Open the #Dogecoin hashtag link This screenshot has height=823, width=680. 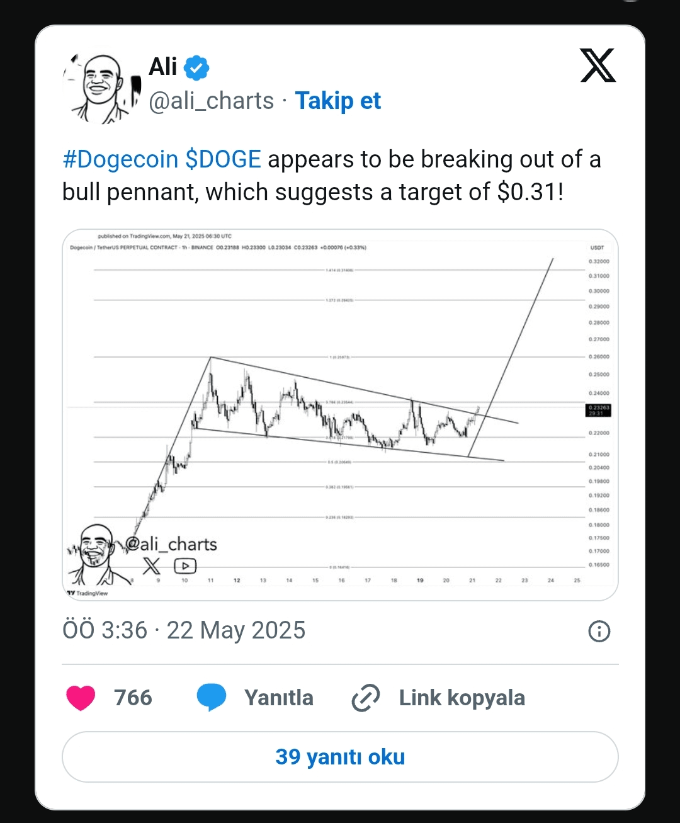click(x=120, y=159)
